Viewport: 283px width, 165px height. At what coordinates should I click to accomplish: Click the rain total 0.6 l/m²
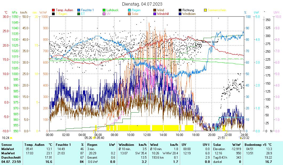tap(93, 162)
